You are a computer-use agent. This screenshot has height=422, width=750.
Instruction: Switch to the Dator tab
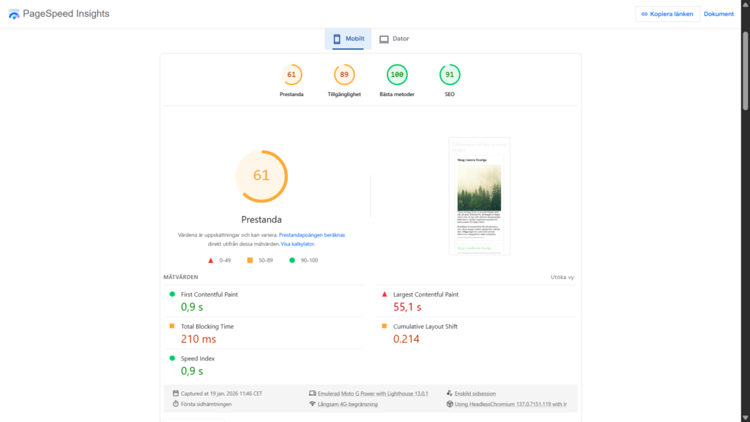[394, 39]
